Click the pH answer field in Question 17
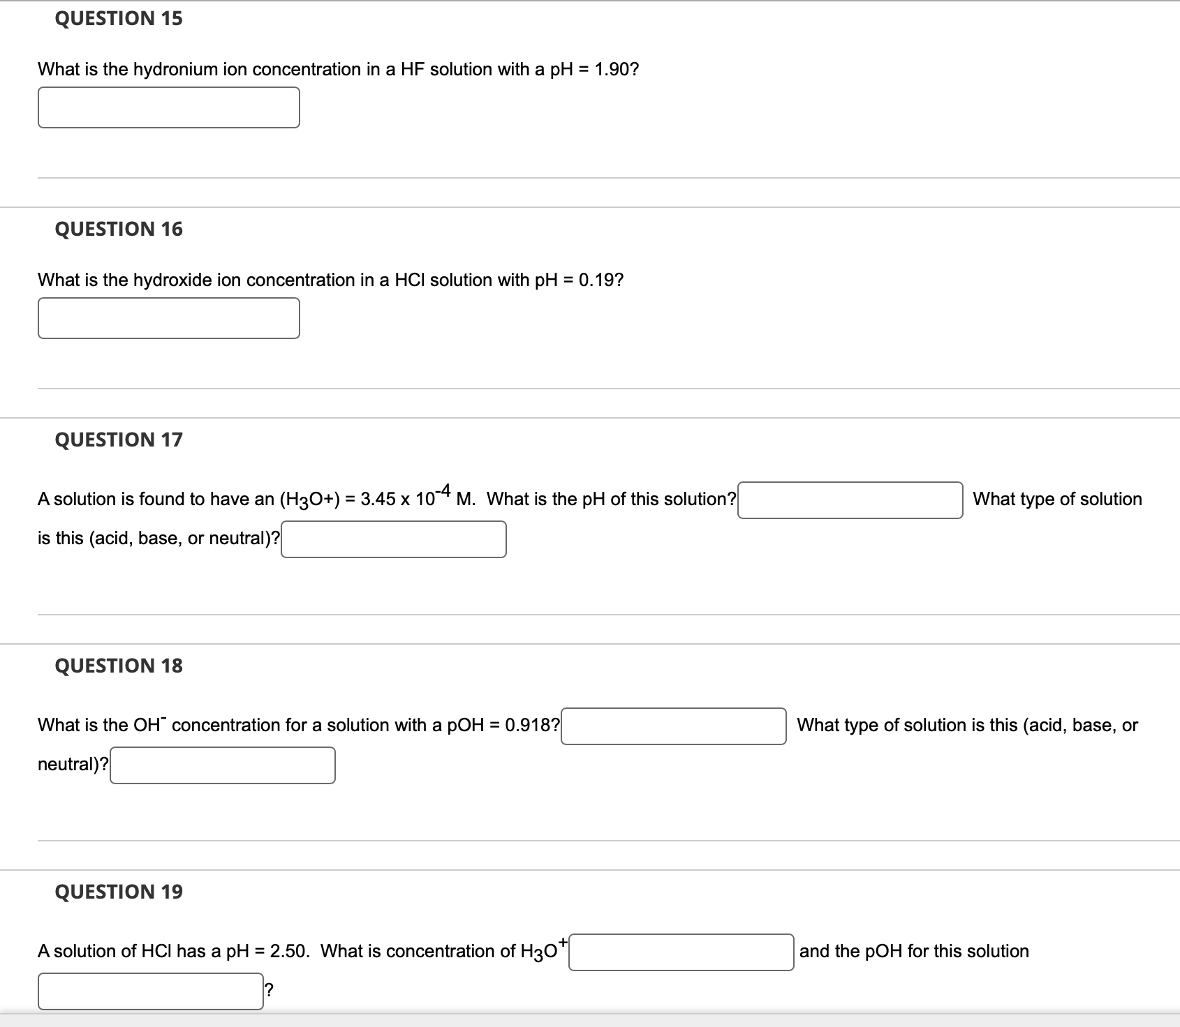 click(x=848, y=500)
